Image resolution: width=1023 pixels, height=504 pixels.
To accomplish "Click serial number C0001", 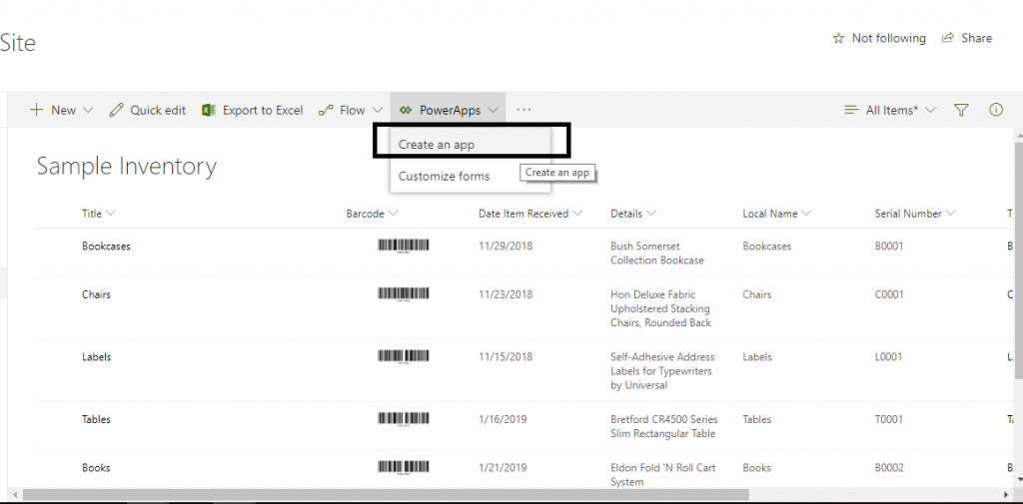I will pyautogui.click(x=889, y=294).
